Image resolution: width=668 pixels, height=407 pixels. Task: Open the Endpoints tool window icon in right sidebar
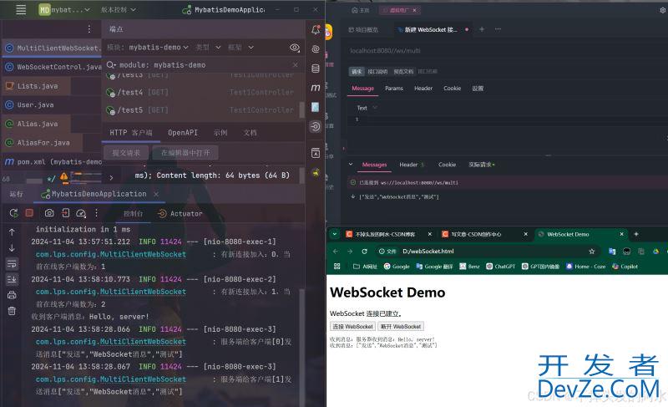(x=316, y=126)
